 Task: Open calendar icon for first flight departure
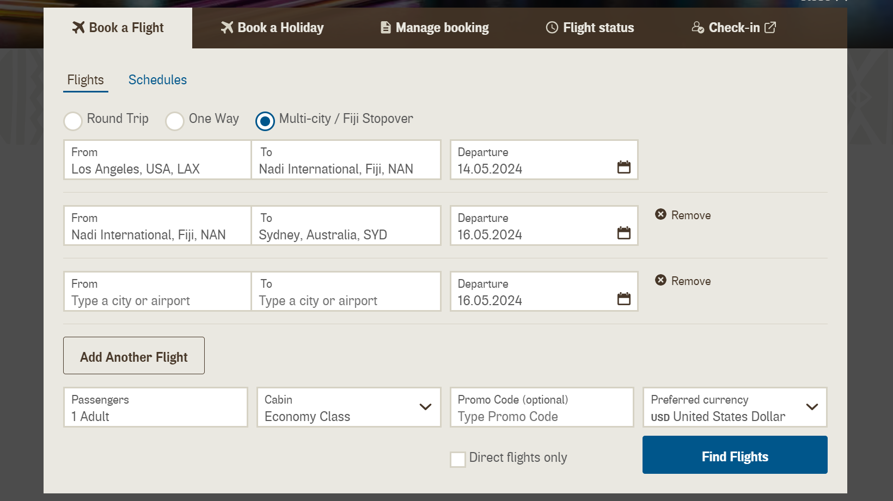pyautogui.click(x=623, y=167)
